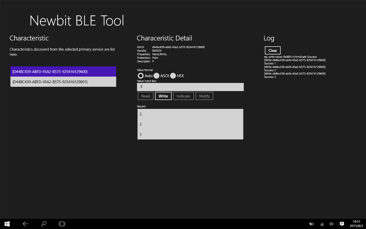Click the Notify button
Screen dimensions: 366x229
204,96
